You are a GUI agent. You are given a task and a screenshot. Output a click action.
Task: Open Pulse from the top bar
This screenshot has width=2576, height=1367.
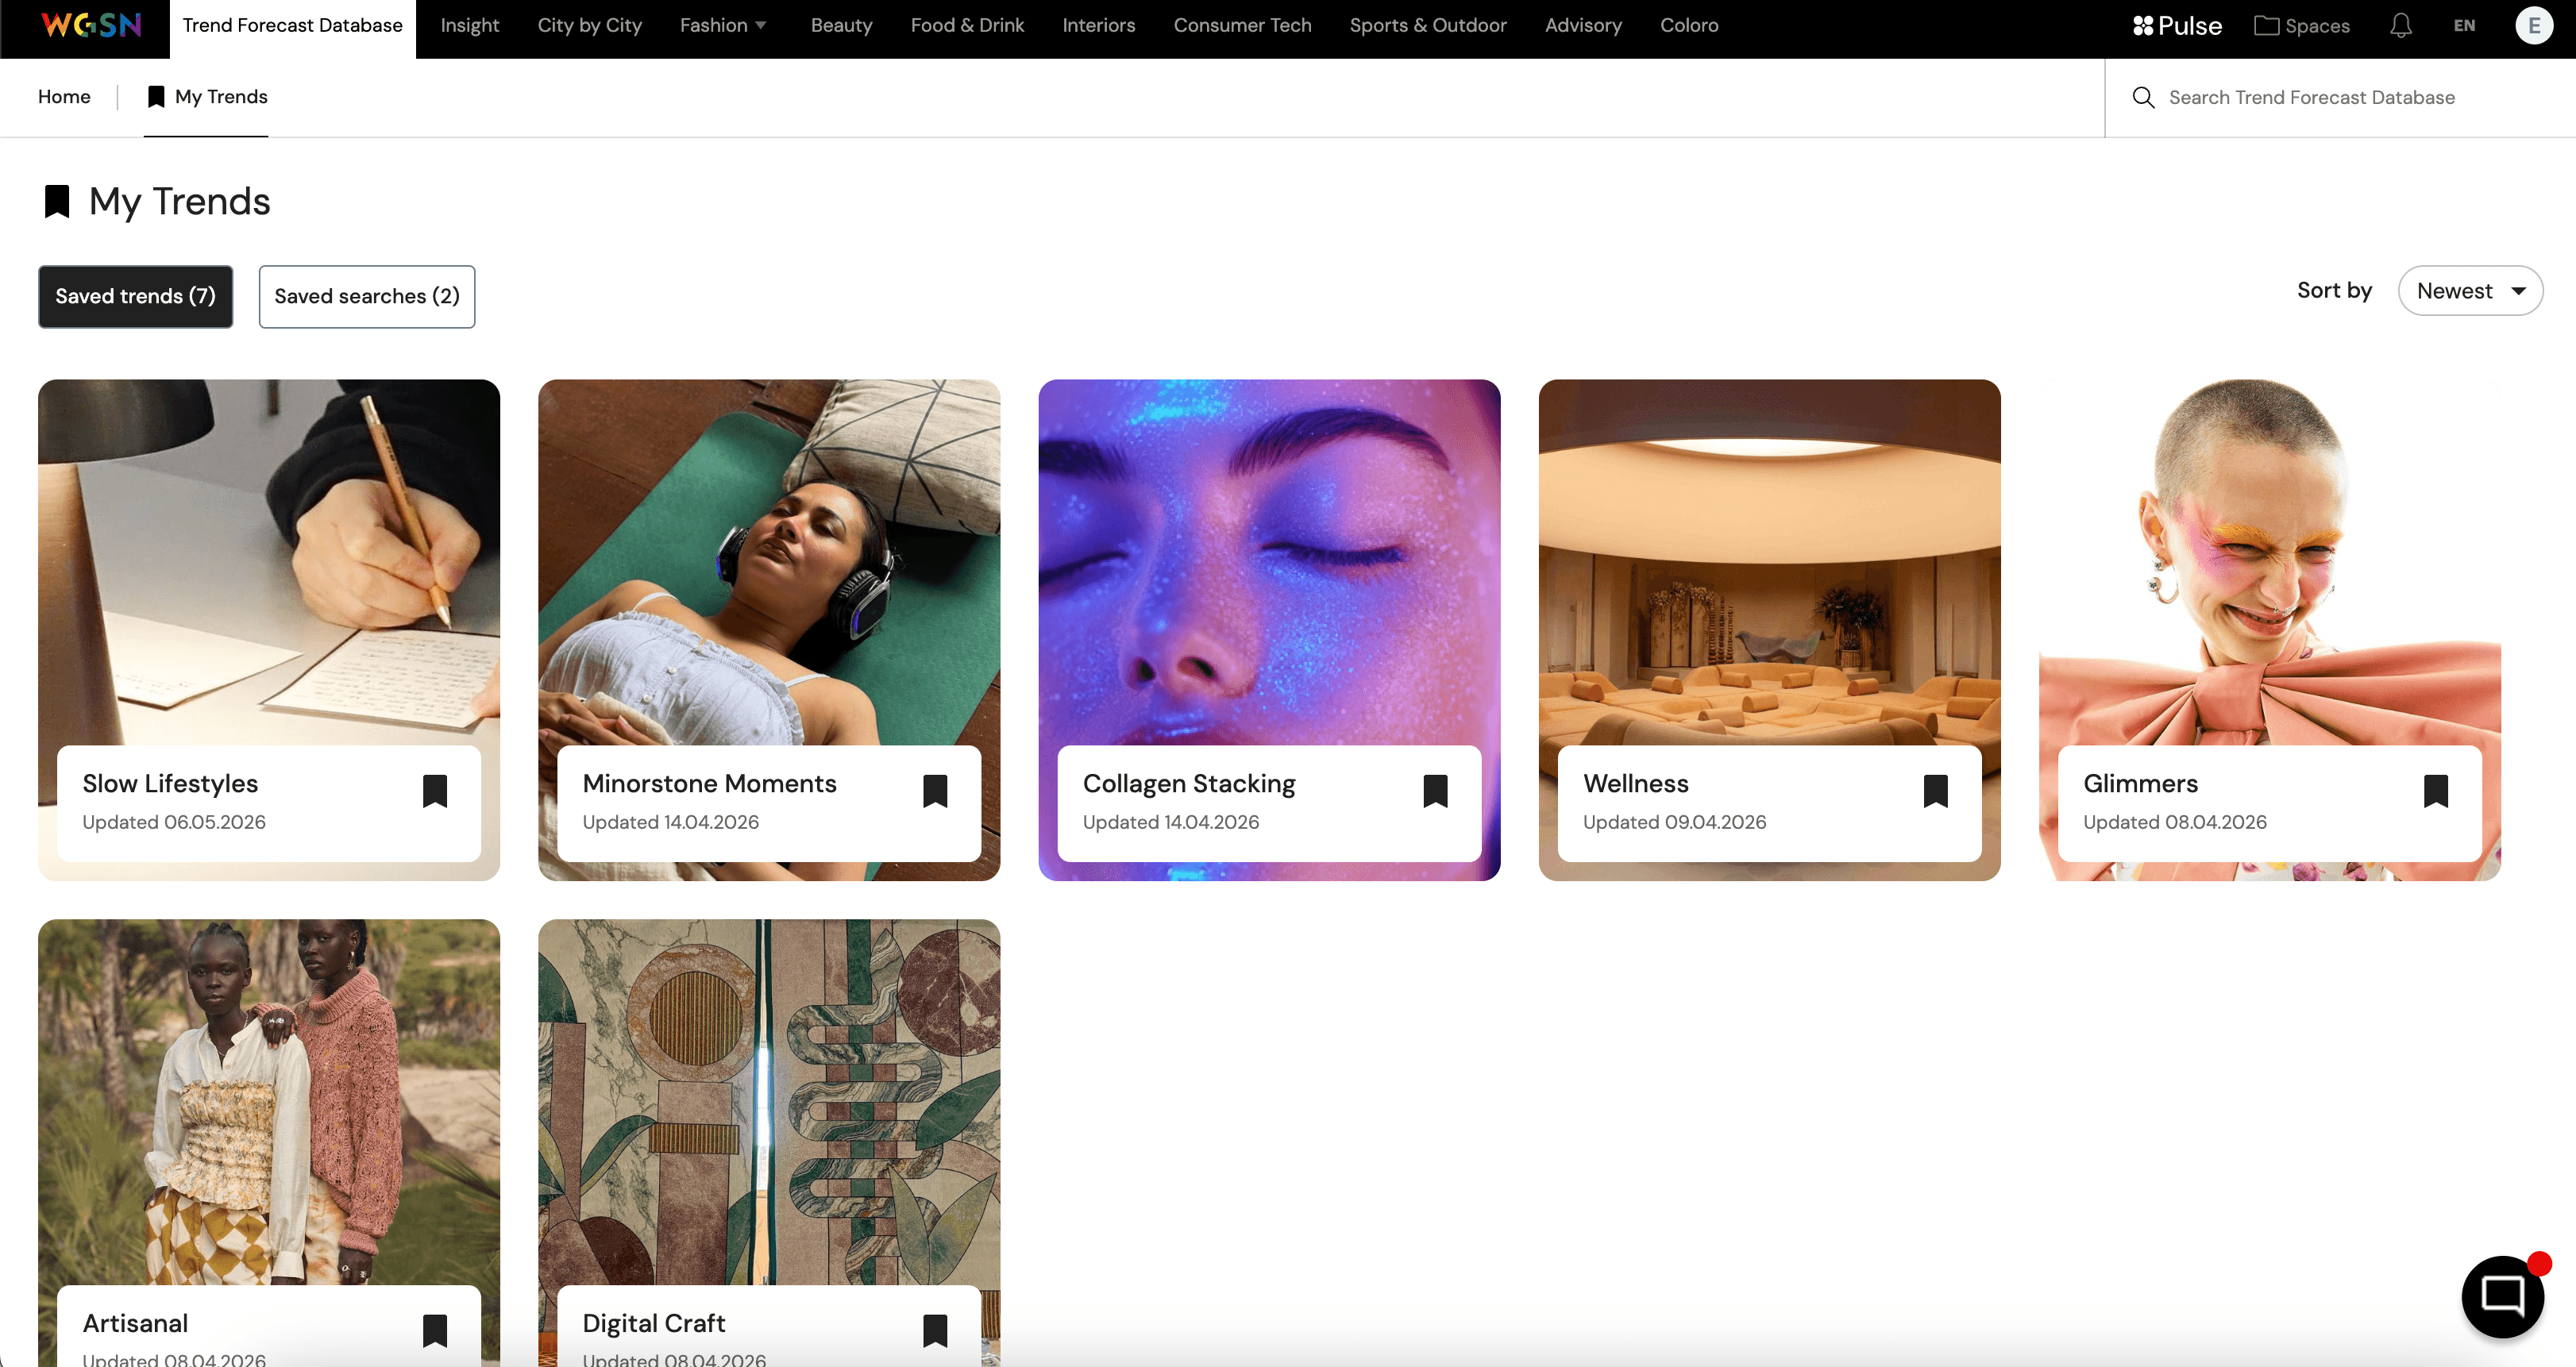coord(2177,26)
